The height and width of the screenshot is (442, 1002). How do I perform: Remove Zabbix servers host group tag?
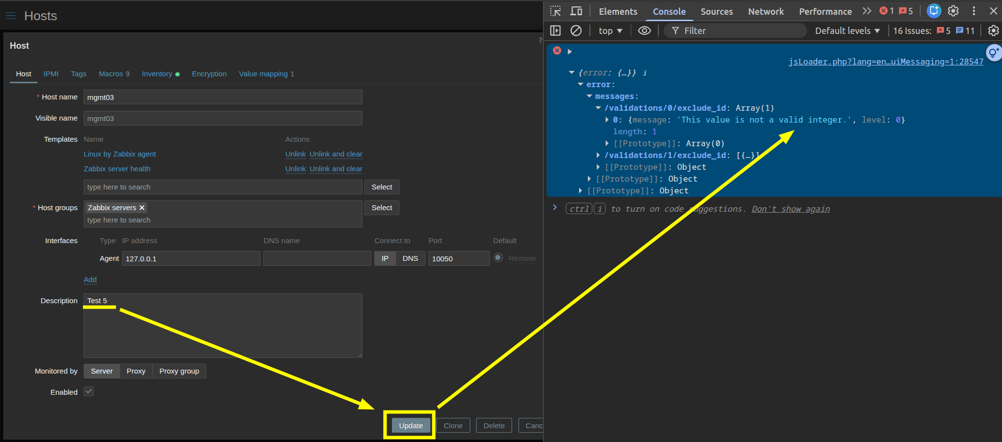click(142, 208)
